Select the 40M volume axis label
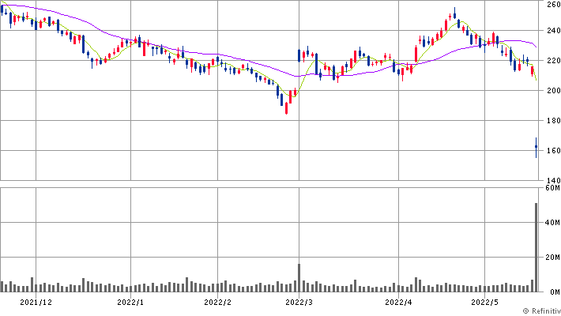This screenshot has height=316, width=561. pos(552,224)
